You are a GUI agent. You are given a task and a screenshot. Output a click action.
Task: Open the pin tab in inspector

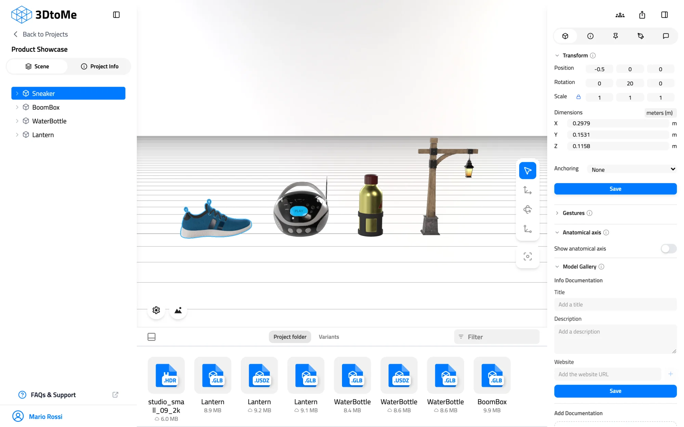click(616, 36)
